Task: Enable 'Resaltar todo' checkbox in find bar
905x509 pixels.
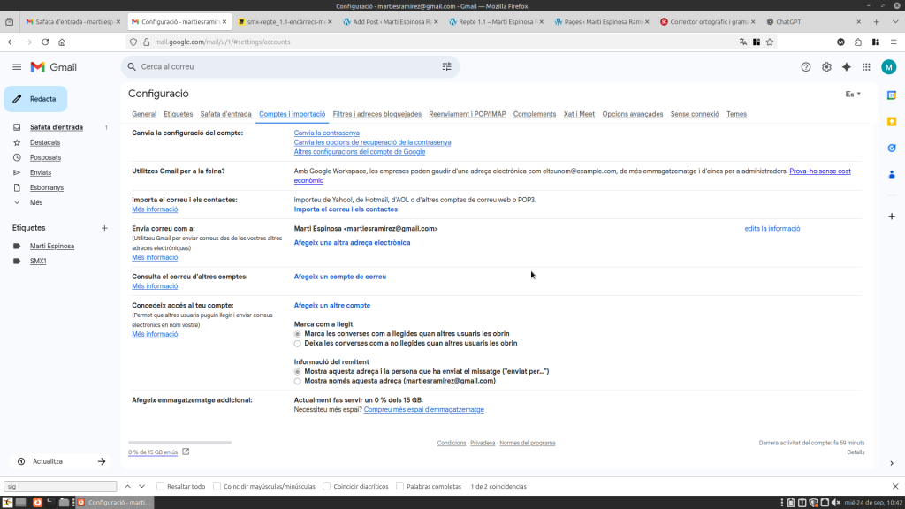Action: pos(160,486)
